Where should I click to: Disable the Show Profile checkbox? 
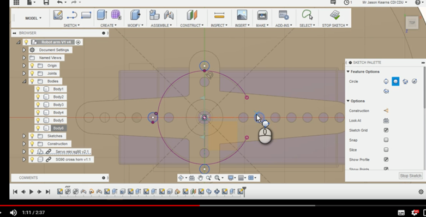point(386,159)
